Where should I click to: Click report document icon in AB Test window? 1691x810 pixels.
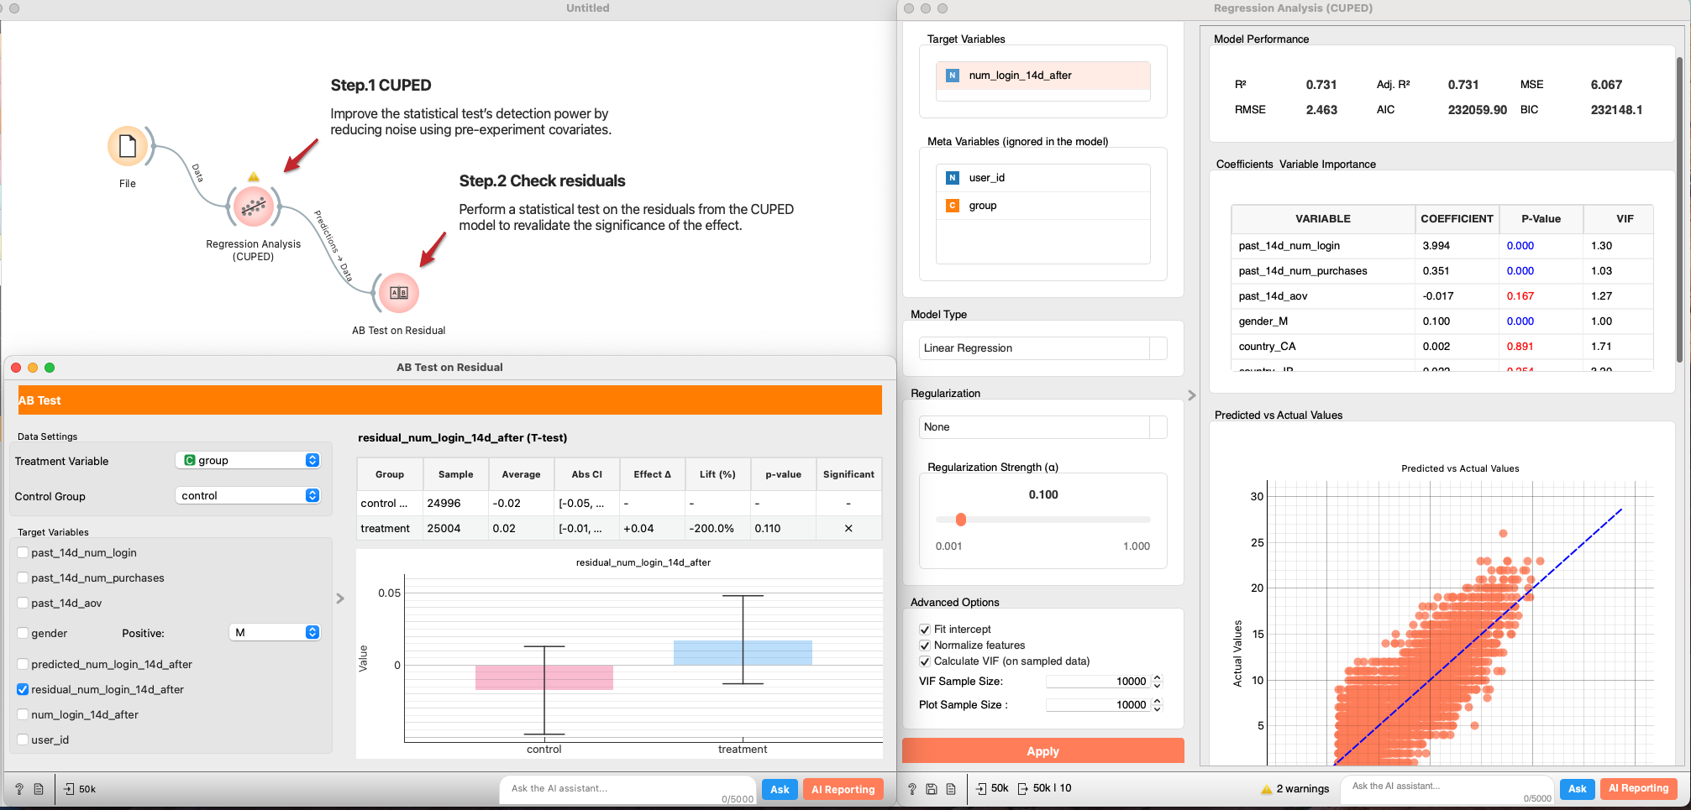(x=39, y=789)
